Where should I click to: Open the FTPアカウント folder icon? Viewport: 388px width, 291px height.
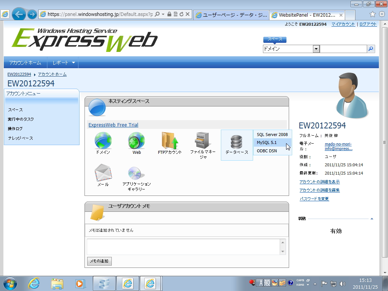(x=170, y=141)
